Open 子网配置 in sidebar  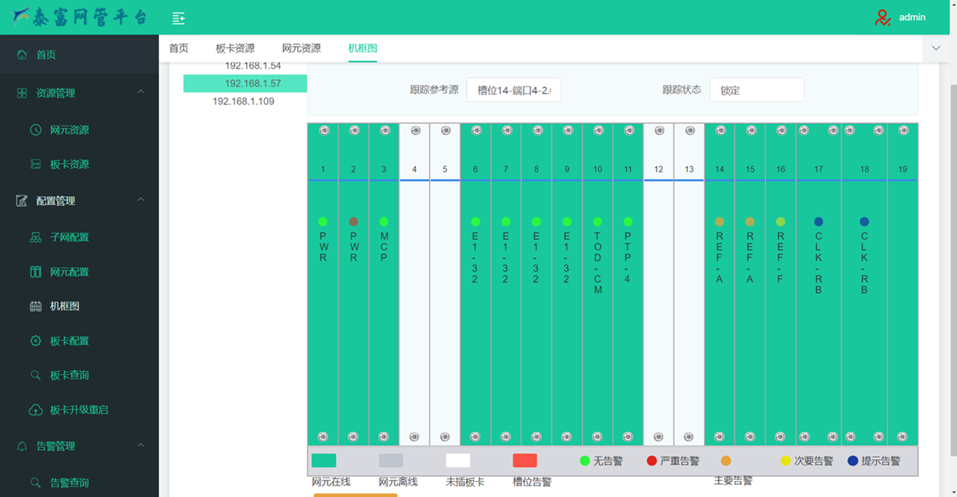pos(69,237)
